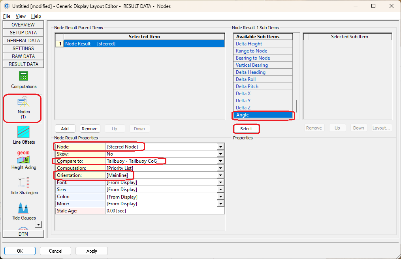This screenshot has width=401, height=259.
Task: Open the Node dropdown arrow
Action: point(220,147)
